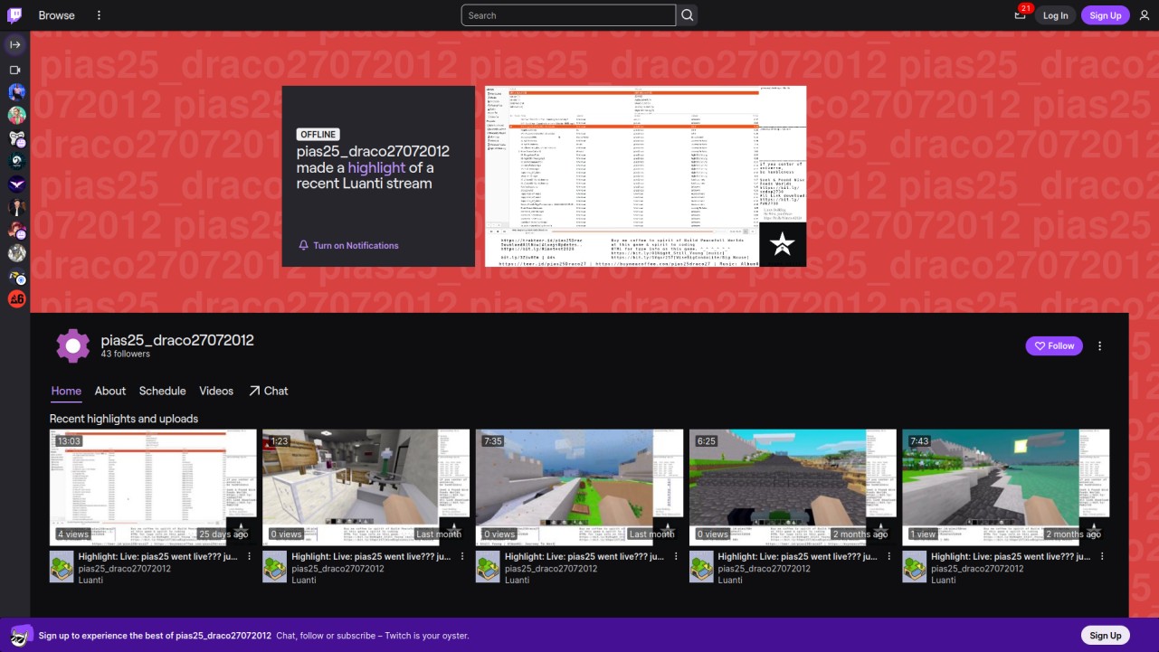Screen dimensions: 1159x652
Task: Open the title of the 13:03 highlight
Action: (x=158, y=556)
